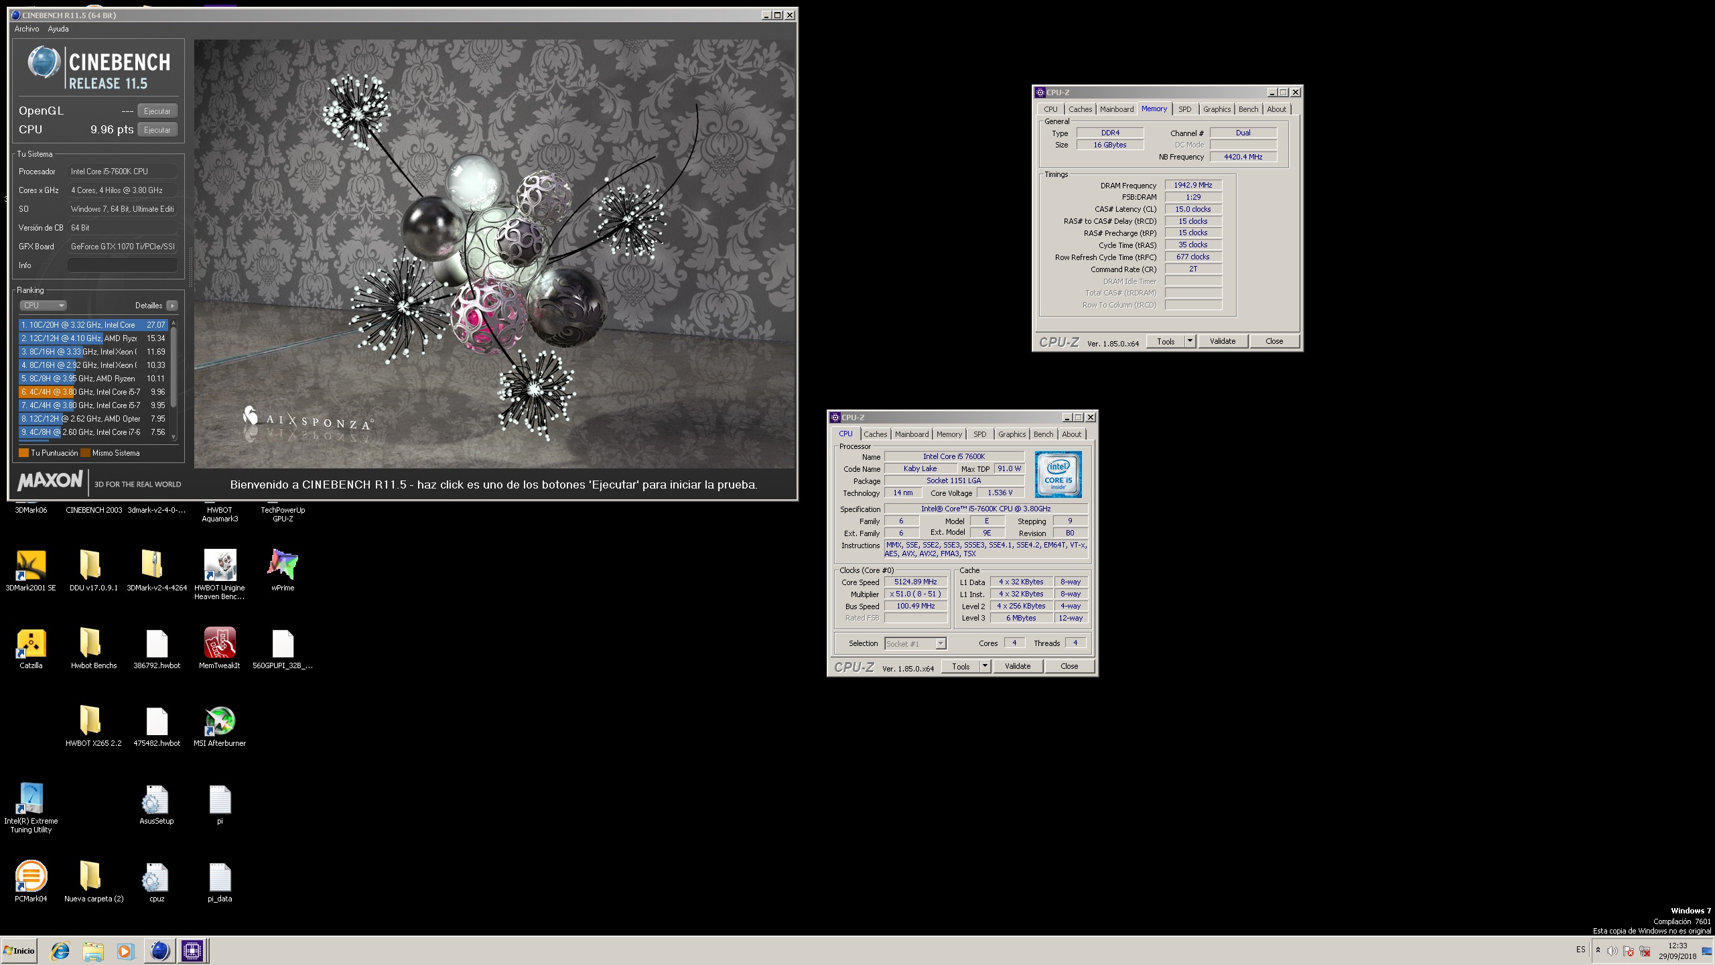Select the AsusSetup file icon
Image resolution: width=1715 pixels, height=965 pixels.
point(156,799)
